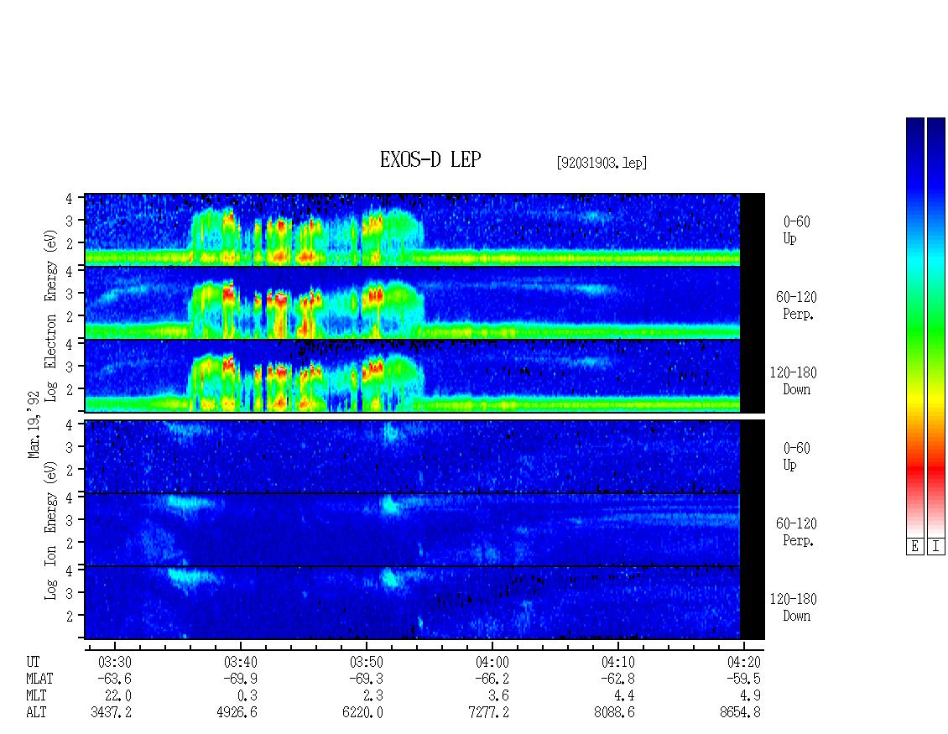
Task: Click the electron color bar labeled E
Action: (x=914, y=326)
